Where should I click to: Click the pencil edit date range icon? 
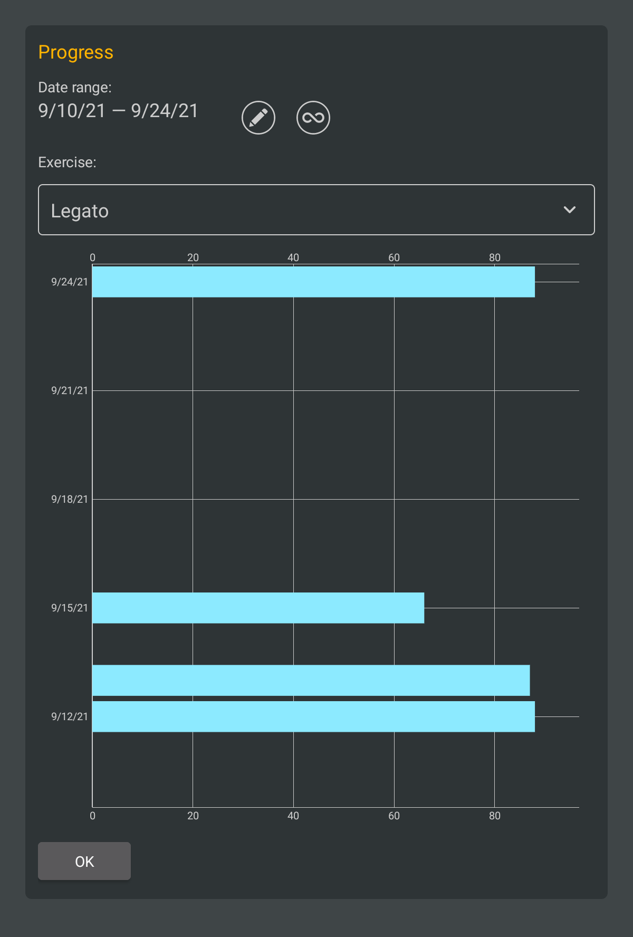point(258,118)
